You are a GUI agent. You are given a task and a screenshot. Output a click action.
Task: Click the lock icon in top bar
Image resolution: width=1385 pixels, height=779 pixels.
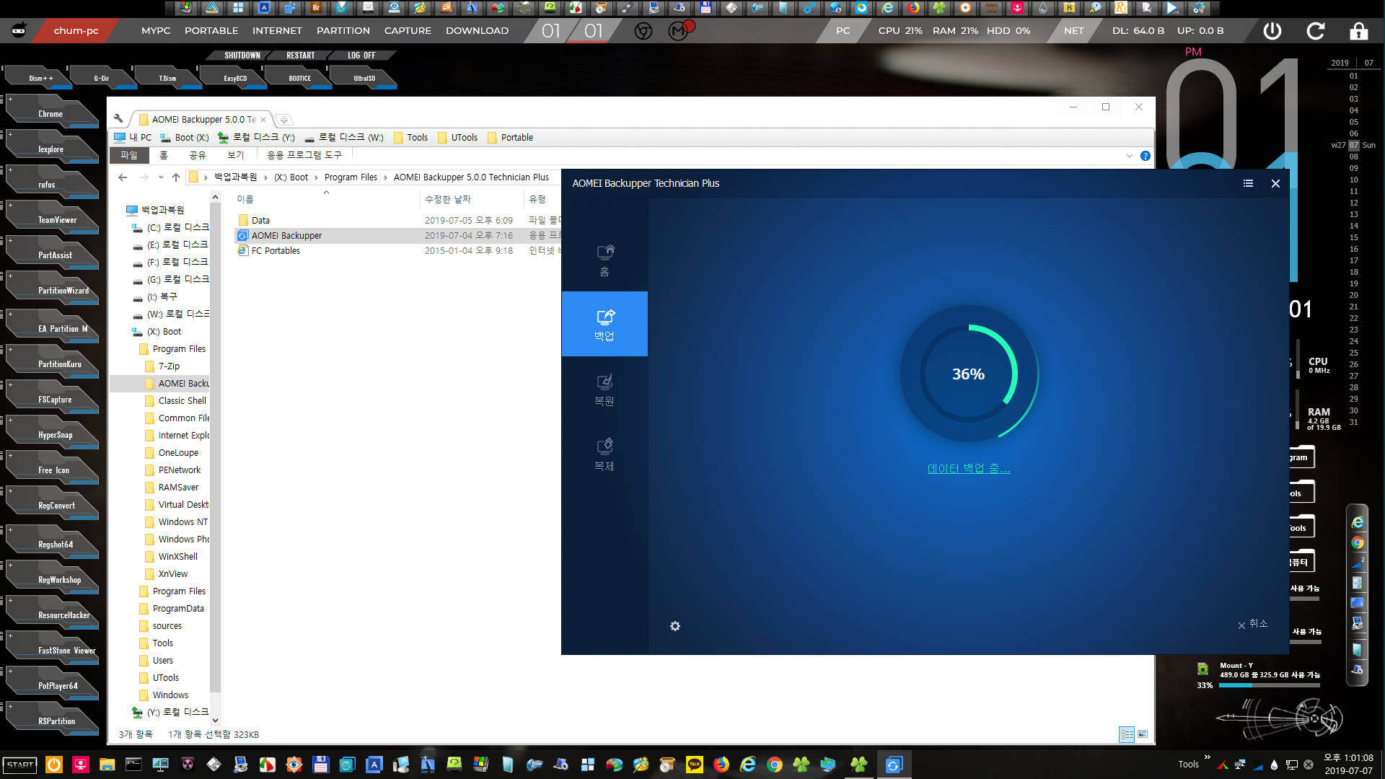tap(1359, 31)
